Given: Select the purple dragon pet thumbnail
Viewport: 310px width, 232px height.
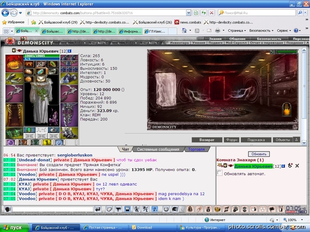Looking at the screenshot, I should tap(53, 116).
